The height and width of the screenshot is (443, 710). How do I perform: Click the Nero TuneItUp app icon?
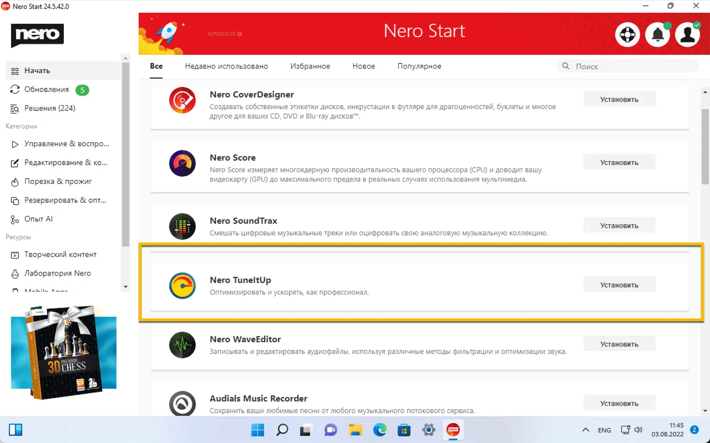coord(182,286)
